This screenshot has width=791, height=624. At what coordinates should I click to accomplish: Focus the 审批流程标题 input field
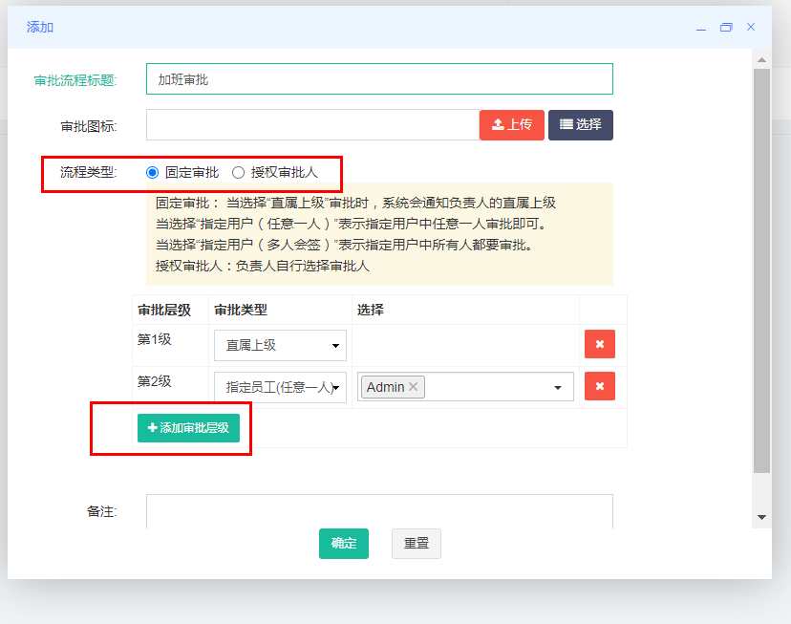coord(379,78)
